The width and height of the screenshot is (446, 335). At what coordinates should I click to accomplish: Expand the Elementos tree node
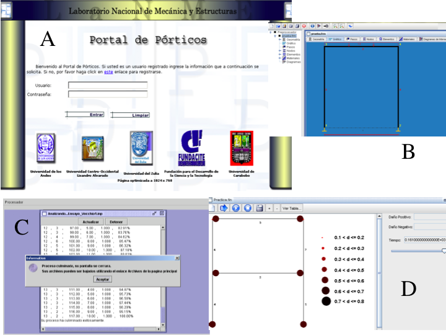point(281,54)
